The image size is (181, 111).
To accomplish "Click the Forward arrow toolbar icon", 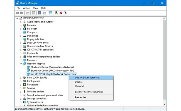I will (22, 13).
